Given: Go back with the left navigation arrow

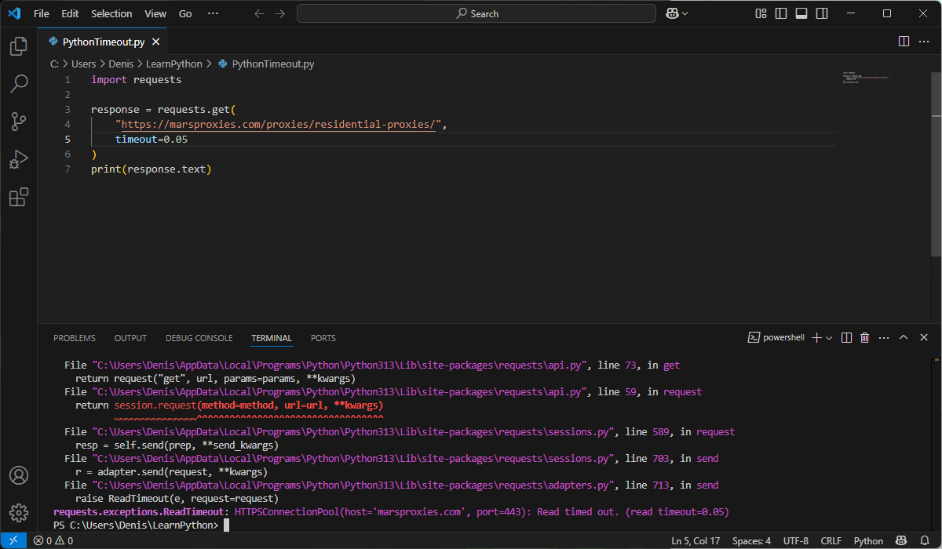Looking at the screenshot, I should pos(260,13).
